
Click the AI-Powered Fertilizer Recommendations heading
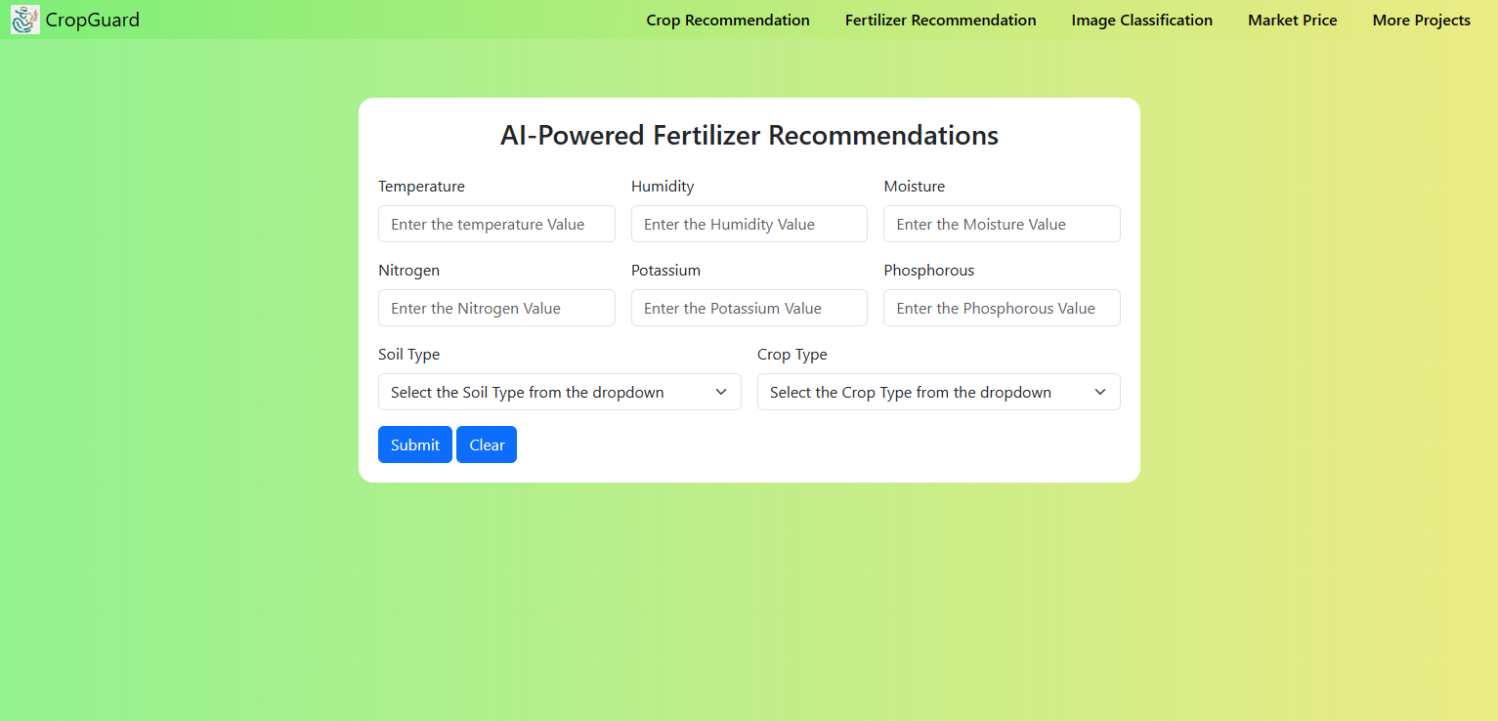click(x=749, y=135)
